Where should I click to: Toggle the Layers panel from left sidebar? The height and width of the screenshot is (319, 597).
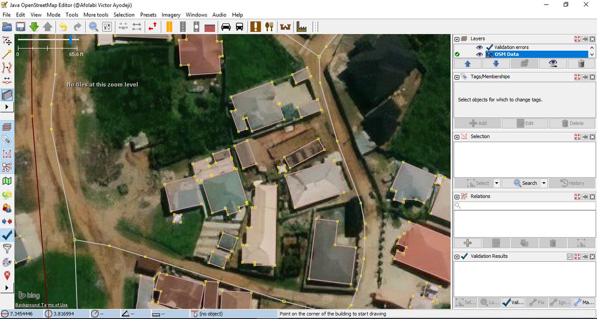[x=7, y=127]
